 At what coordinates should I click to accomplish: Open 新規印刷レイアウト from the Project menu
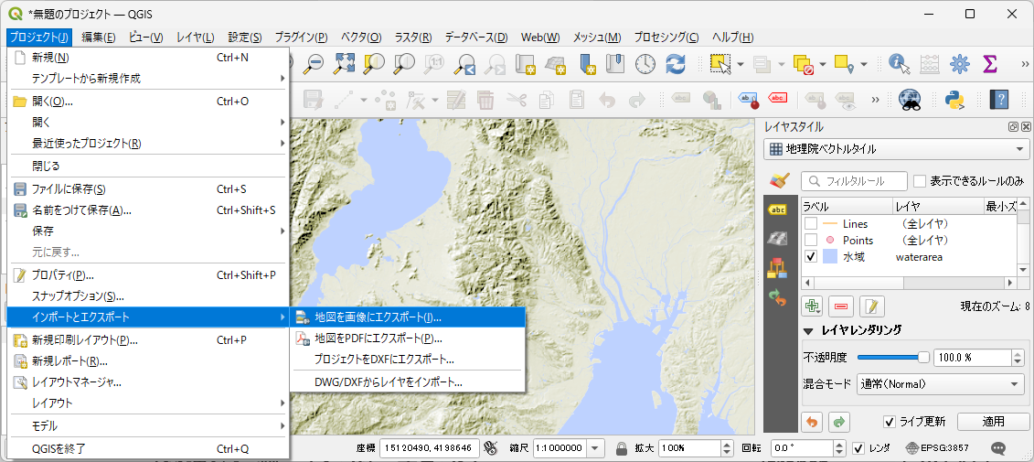(x=148, y=340)
